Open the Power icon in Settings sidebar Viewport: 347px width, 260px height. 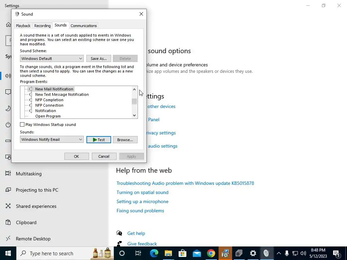point(8,125)
